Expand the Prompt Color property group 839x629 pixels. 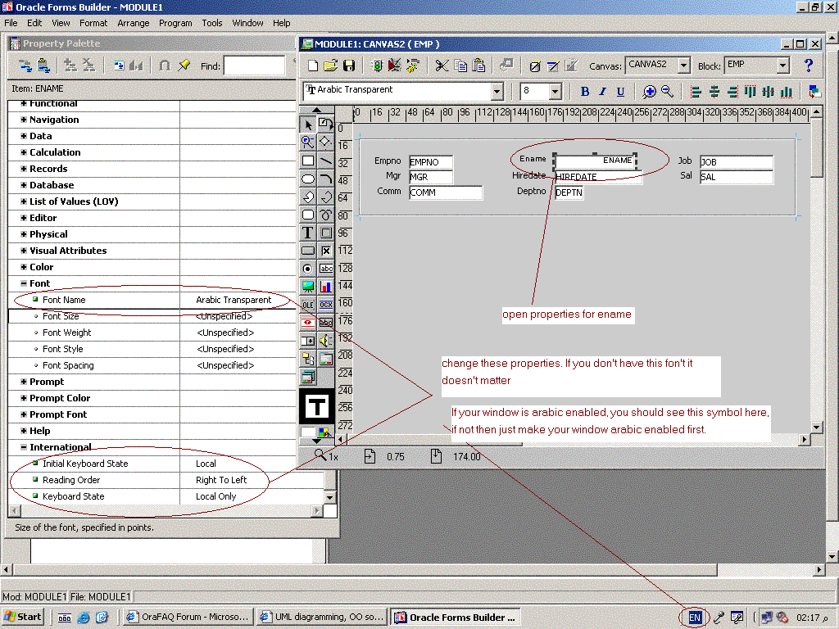(24, 398)
